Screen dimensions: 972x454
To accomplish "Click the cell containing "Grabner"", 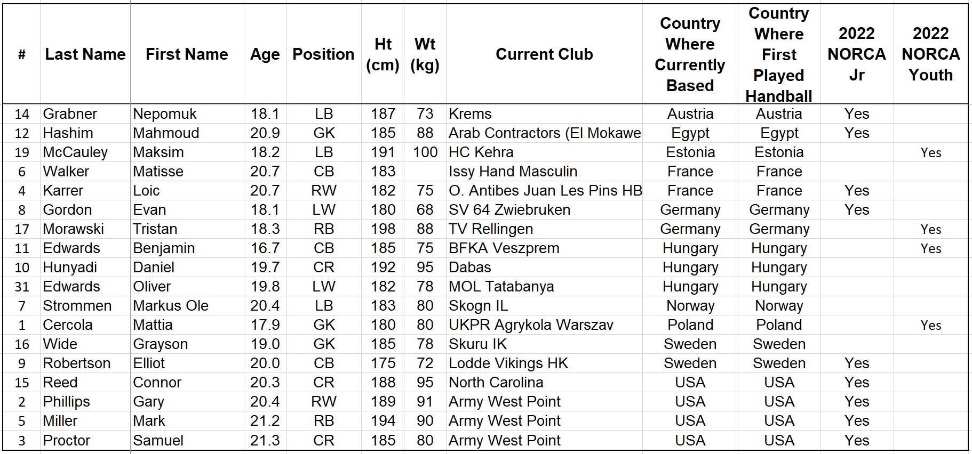I will pyautogui.click(x=70, y=114).
